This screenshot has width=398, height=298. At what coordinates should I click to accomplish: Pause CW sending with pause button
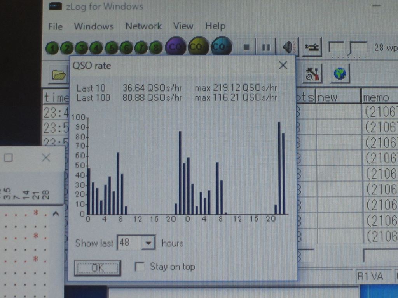(x=266, y=47)
